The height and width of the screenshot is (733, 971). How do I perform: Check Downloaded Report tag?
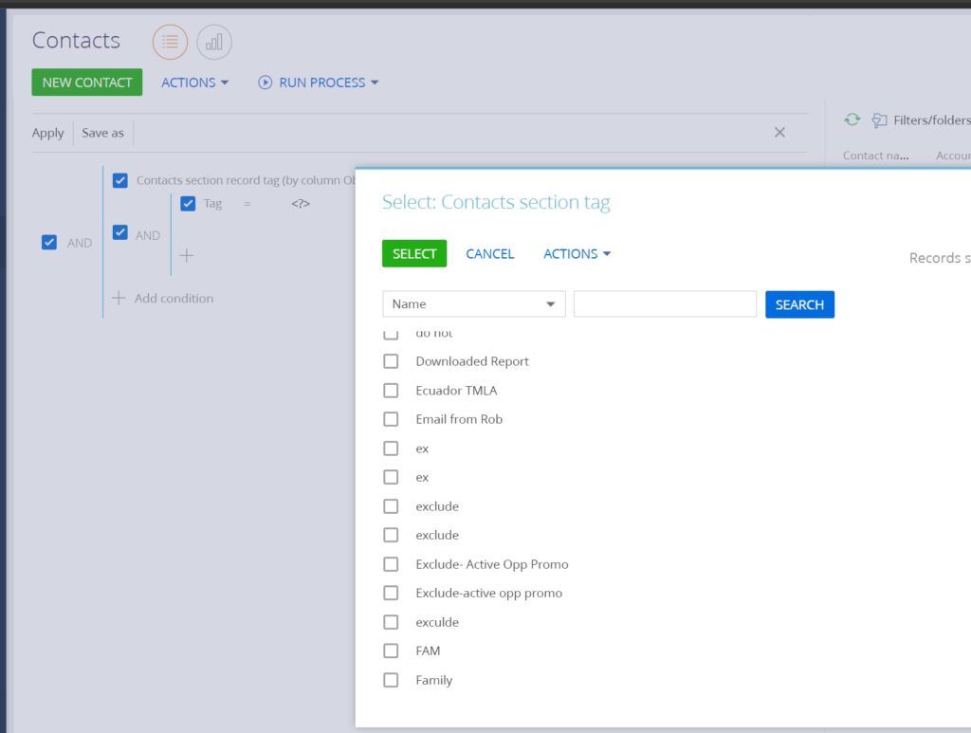coord(391,361)
